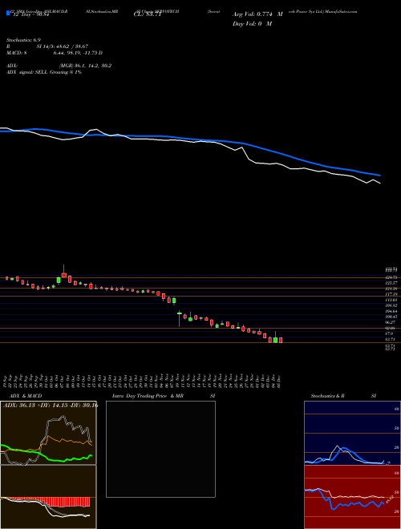This screenshot has height=529, width=401.
Task: Select the MACD values line
Action: pyautogui.click(x=55, y=53)
